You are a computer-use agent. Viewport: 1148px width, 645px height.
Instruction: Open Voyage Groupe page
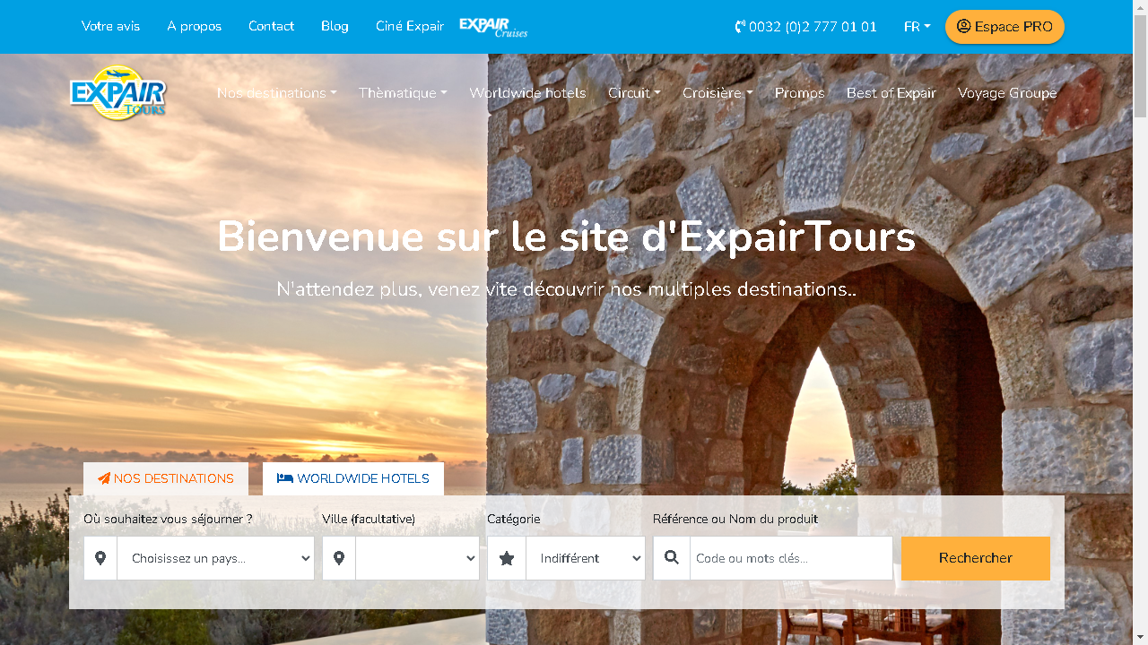[x=1007, y=93]
